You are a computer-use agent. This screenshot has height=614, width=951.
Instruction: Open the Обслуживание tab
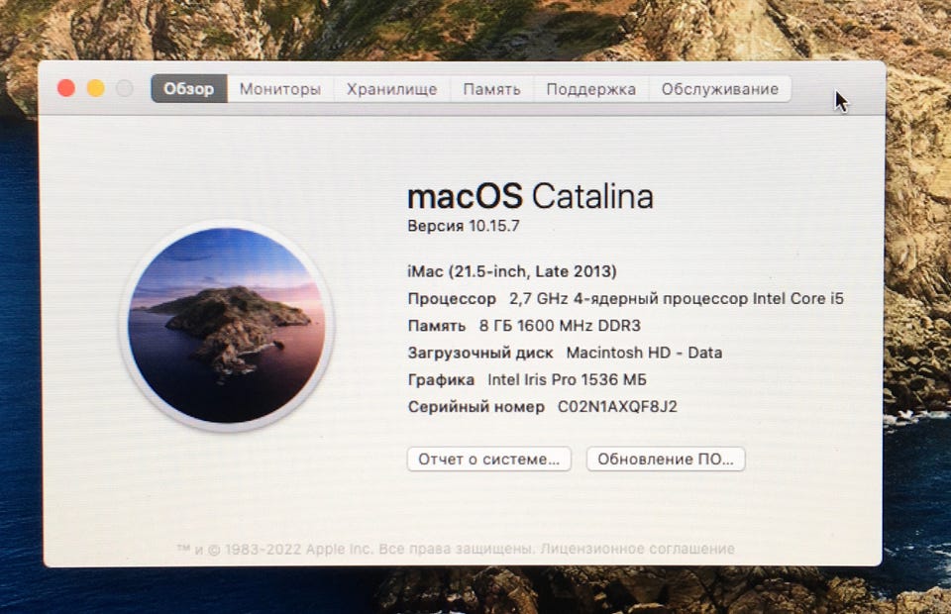(720, 89)
